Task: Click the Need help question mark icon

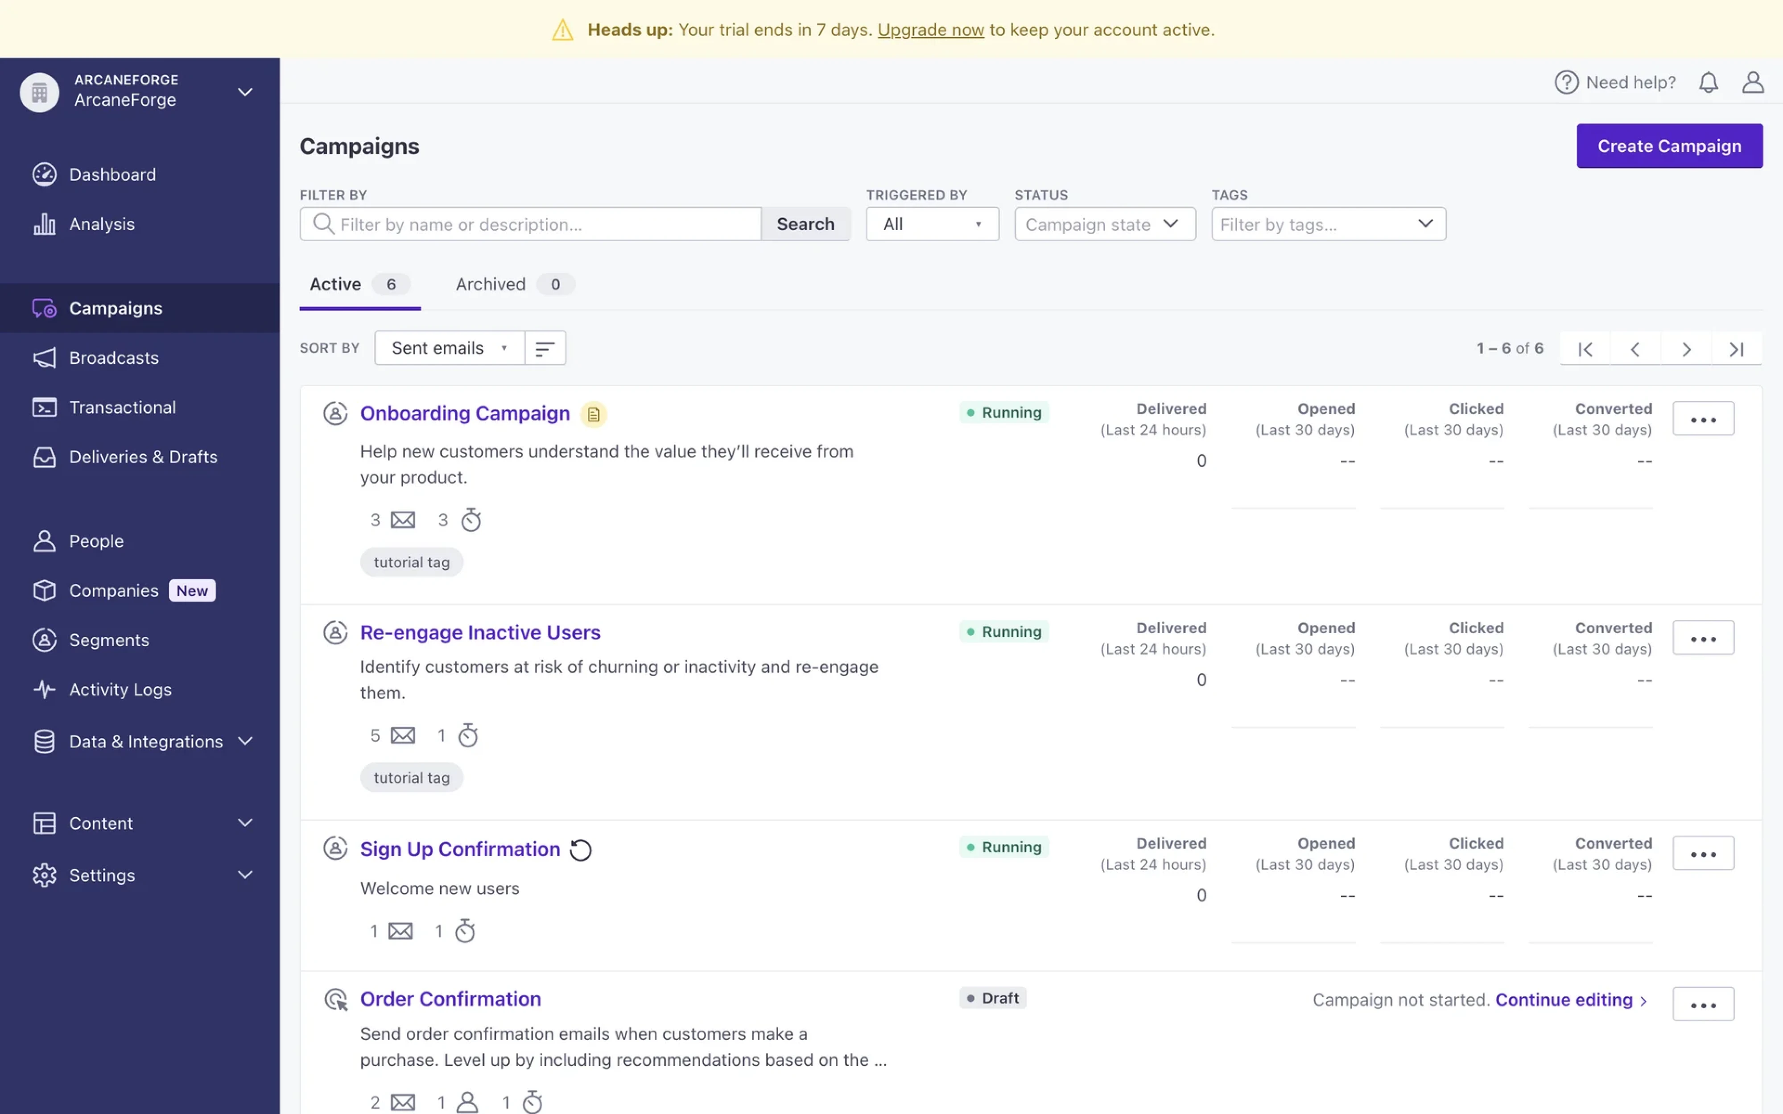Action: pos(1566,82)
